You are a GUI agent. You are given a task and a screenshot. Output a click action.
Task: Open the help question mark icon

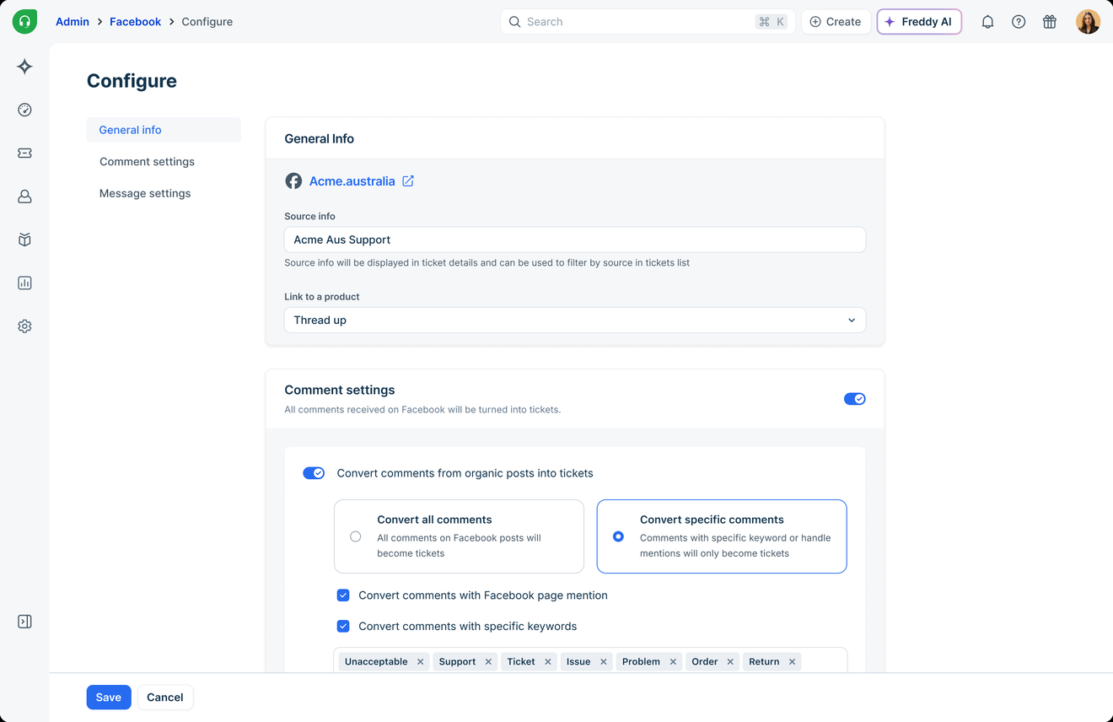pyautogui.click(x=1019, y=22)
